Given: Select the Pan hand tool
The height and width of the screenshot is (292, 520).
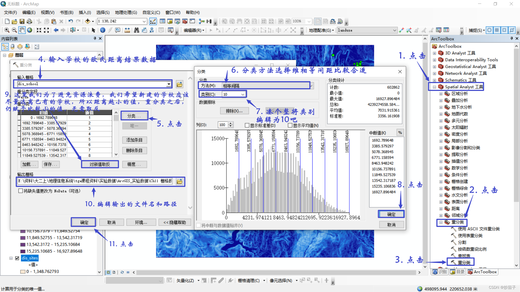Looking at the screenshot, I should tap(22, 30).
